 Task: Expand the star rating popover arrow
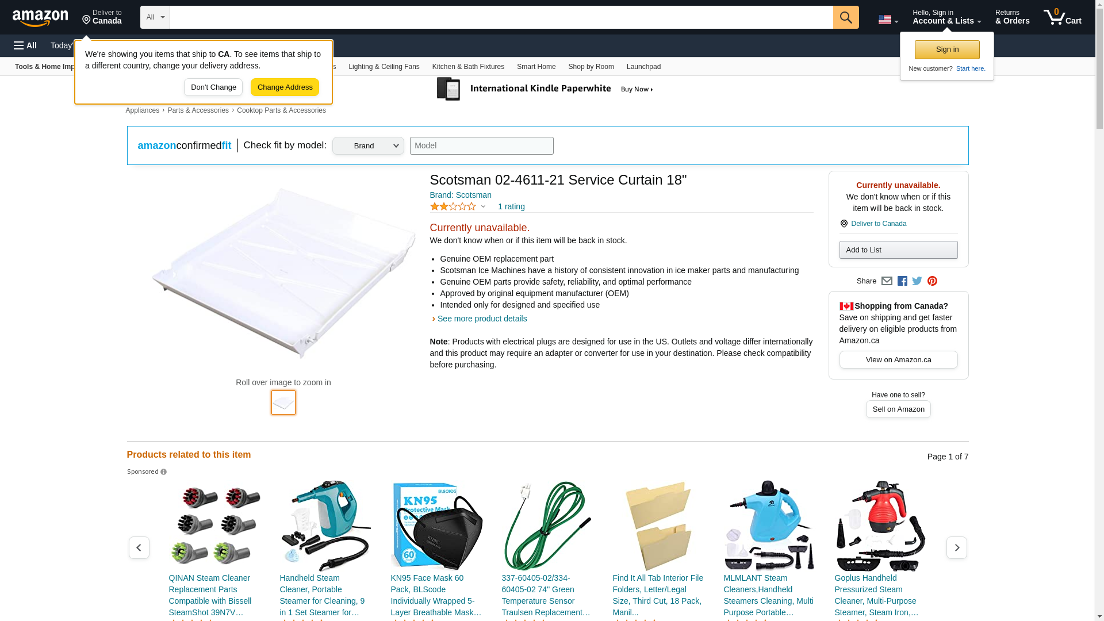[483, 206]
